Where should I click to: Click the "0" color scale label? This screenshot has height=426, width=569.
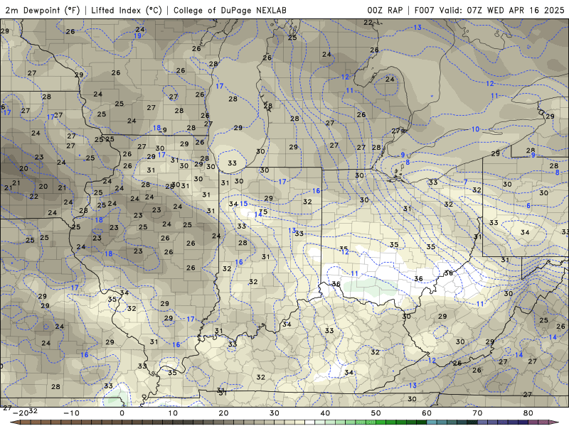(122, 413)
